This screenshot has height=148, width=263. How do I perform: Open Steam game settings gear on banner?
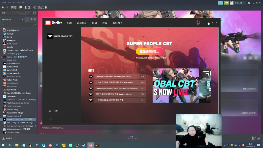coord(245,58)
